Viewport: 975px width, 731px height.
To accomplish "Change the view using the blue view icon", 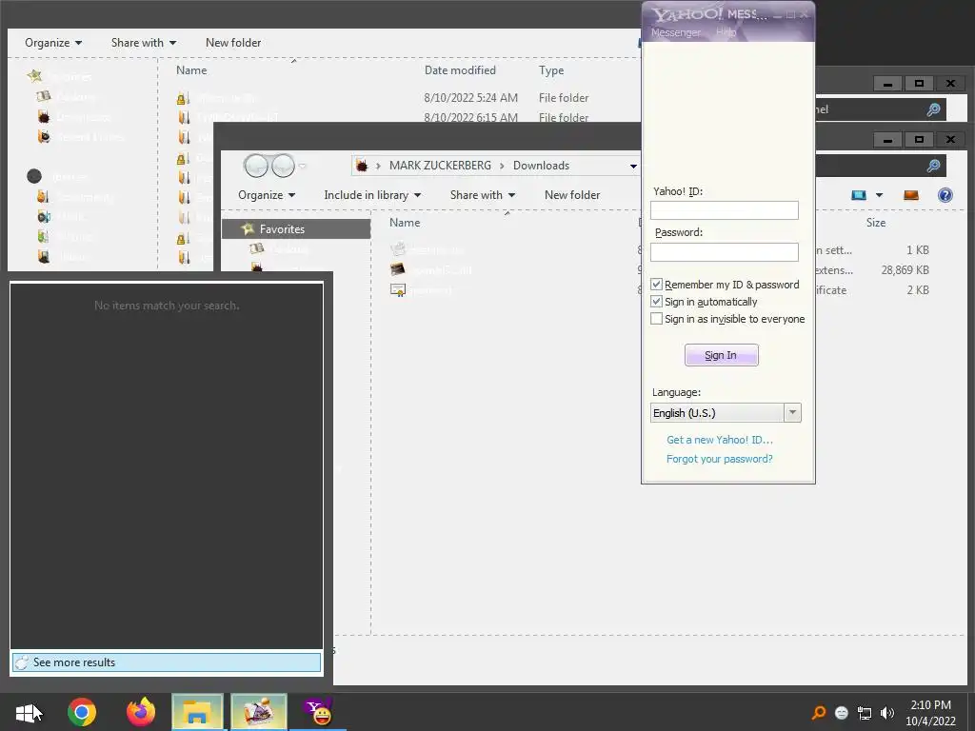I will (x=859, y=195).
